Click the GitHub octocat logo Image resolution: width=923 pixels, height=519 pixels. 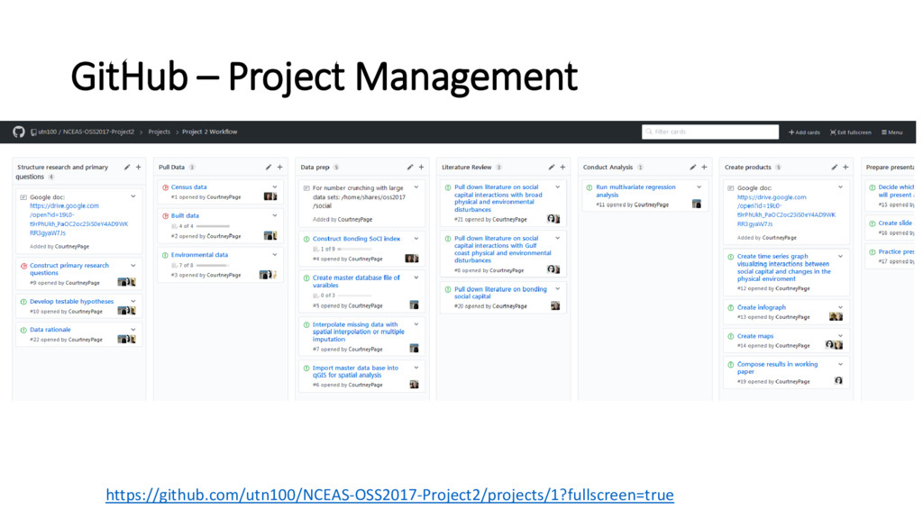tap(19, 132)
